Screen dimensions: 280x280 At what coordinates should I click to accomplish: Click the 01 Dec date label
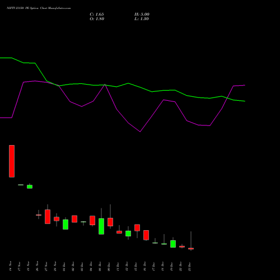64,266
